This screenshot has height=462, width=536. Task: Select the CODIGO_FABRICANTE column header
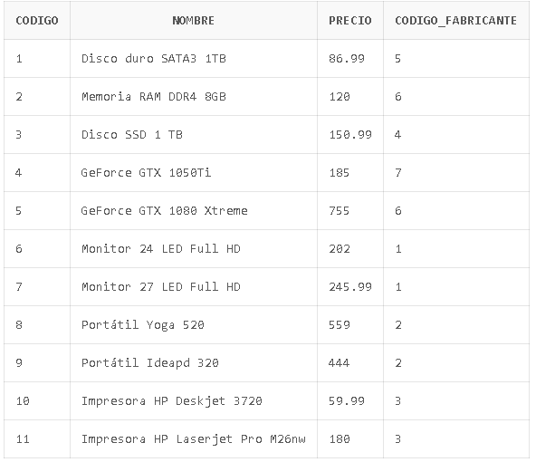pyautogui.click(x=456, y=21)
